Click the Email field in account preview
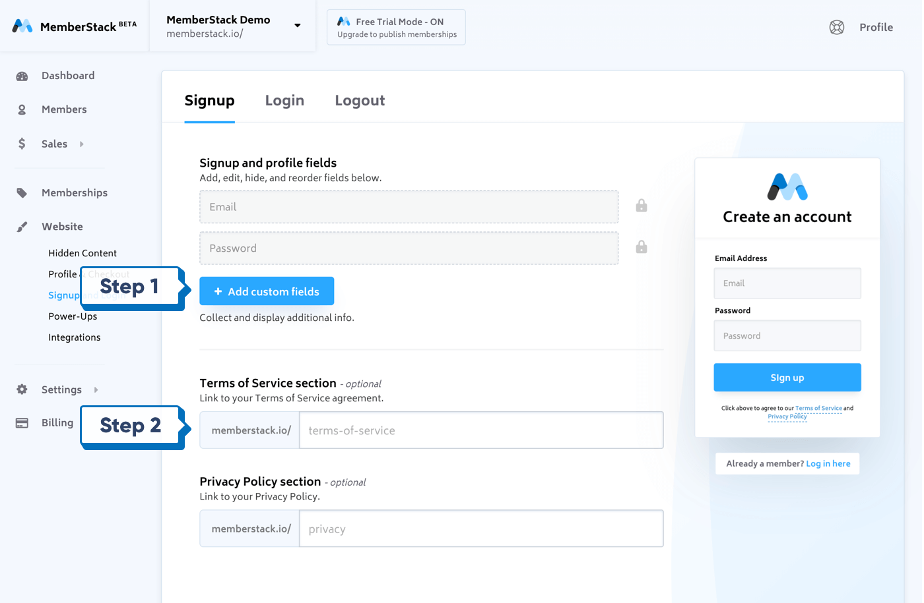 coord(787,283)
